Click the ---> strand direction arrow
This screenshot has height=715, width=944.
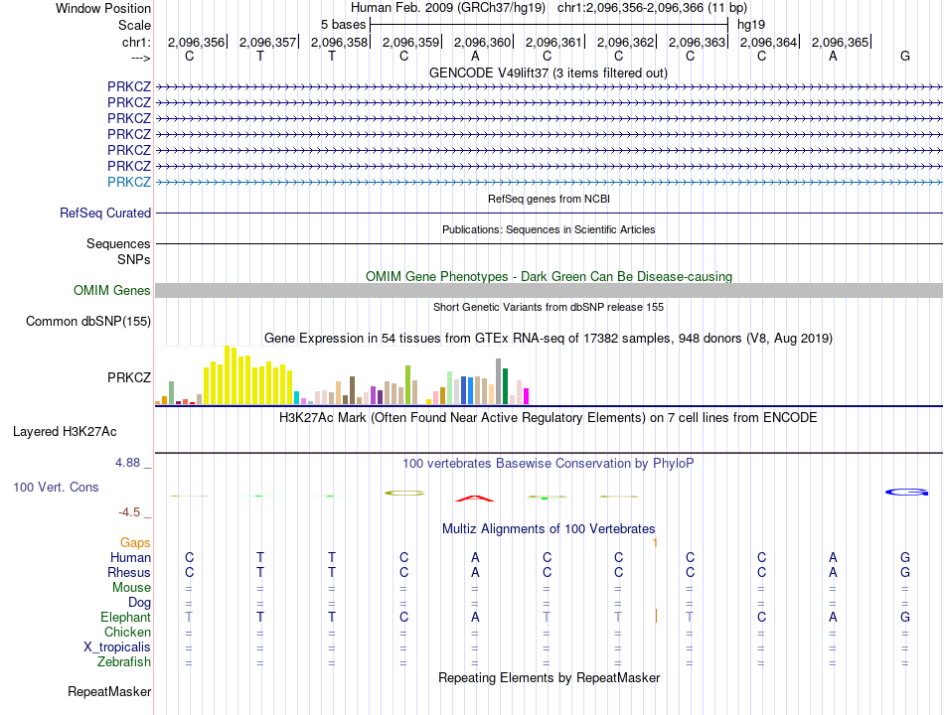(141, 58)
